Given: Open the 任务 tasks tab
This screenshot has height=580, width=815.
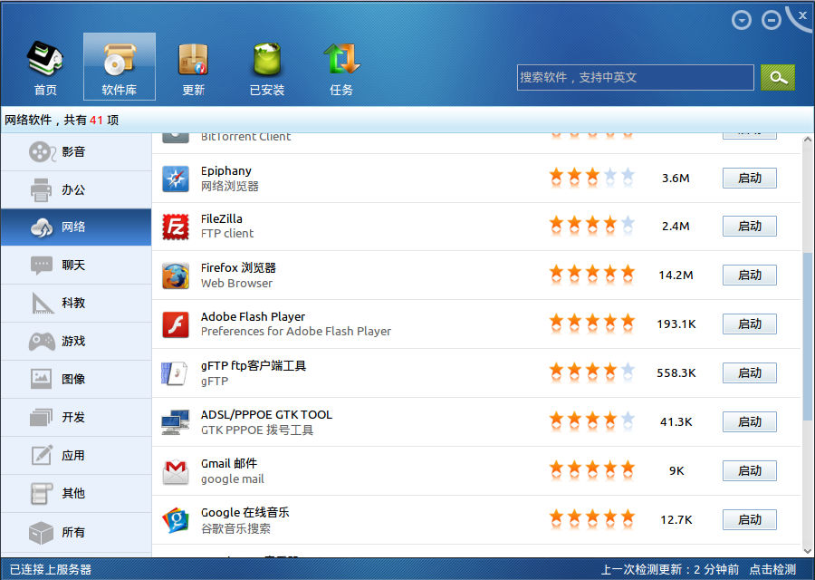Looking at the screenshot, I should point(341,68).
